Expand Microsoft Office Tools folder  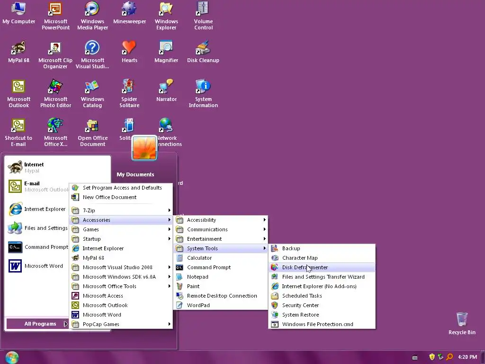click(121, 286)
